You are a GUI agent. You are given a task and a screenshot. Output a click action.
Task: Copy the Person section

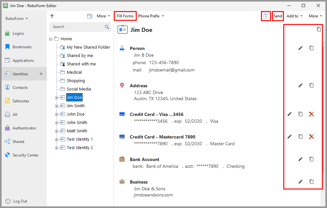[312, 48]
